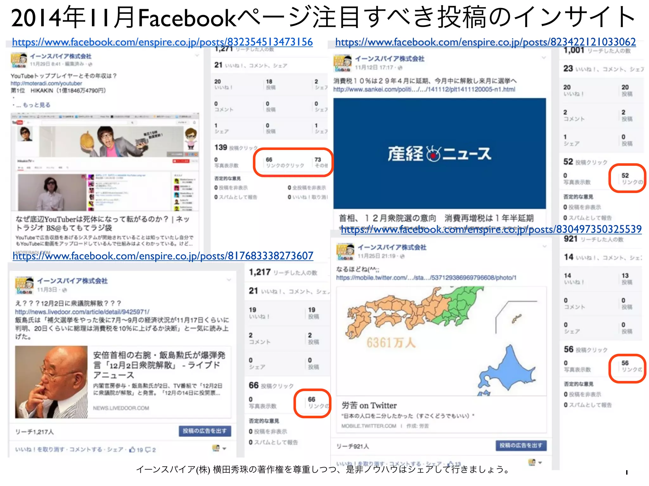
Task: Click the イーンスパイア profile avatar on the 11月25日 post
Action: (x=345, y=252)
